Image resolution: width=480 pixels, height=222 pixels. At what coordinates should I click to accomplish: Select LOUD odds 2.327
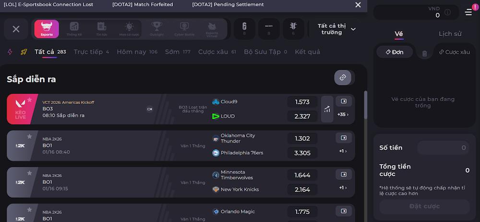[x=302, y=116]
